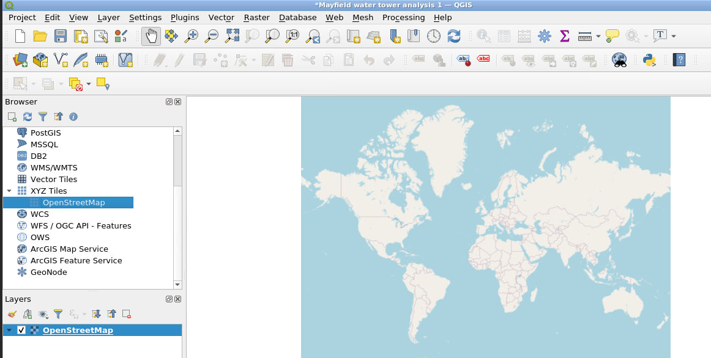Image resolution: width=711 pixels, height=358 pixels.
Task: Toggle the layer visibility eye manager icon
Action: coord(43,314)
